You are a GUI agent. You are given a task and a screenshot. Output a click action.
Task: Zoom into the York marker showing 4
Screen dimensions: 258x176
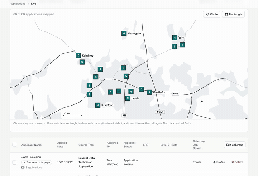tap(175, 38)
